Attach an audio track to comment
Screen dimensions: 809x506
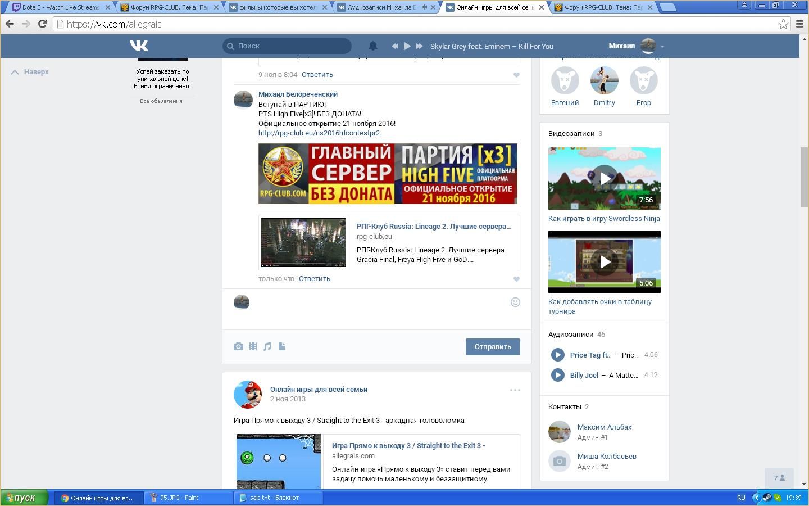pos(267,347)
